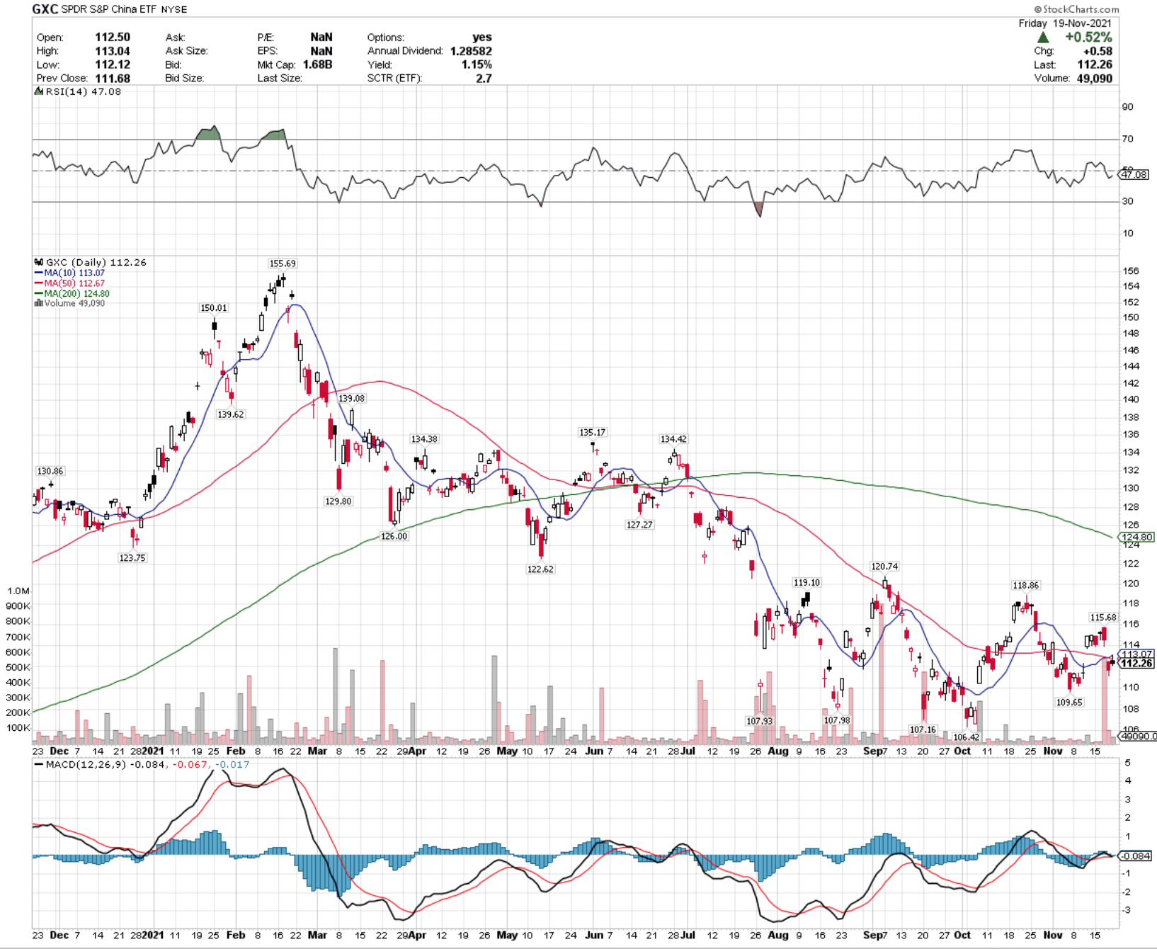Click the date 'Friday 19-Nov-2021'

coord(1065,23)
